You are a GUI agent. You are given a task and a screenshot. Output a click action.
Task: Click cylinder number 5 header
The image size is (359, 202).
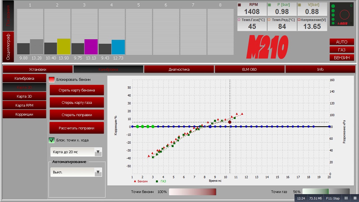pyautogui.click(x=139, y=5)
